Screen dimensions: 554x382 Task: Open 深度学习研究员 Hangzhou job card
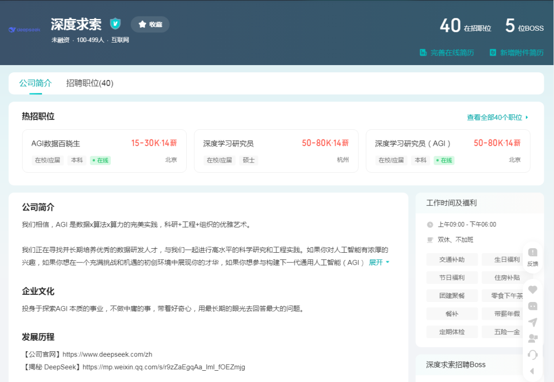[x=276, y=151]
